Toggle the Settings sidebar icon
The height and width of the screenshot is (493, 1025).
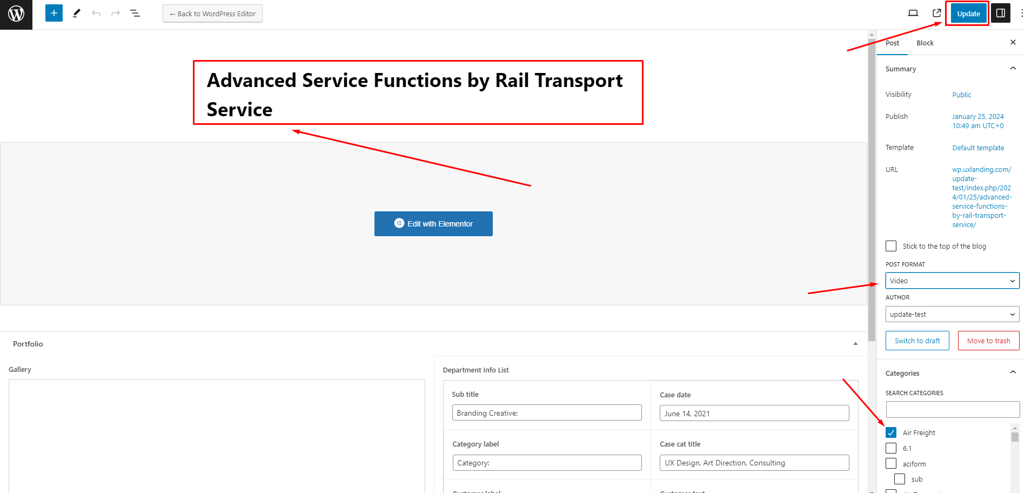click(x=1001, y=14)
